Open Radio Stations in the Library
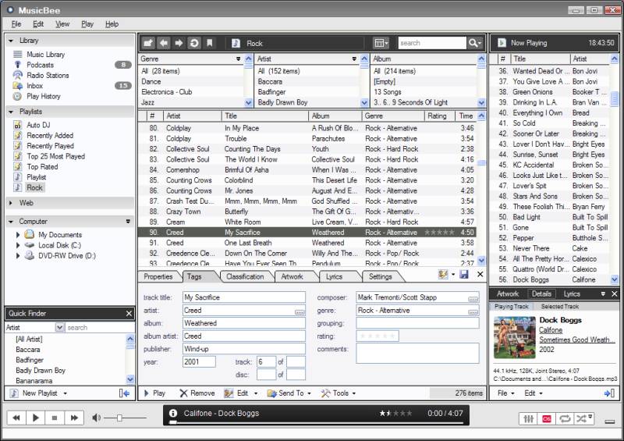Viewport: 624px width, 441px height. pos(48,75)
